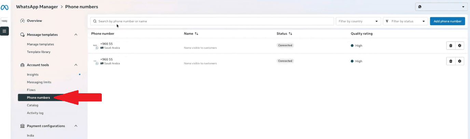Click the second row's +966 55 number
The height and width of the screenshot is (139, 470).
click(106, 59)
